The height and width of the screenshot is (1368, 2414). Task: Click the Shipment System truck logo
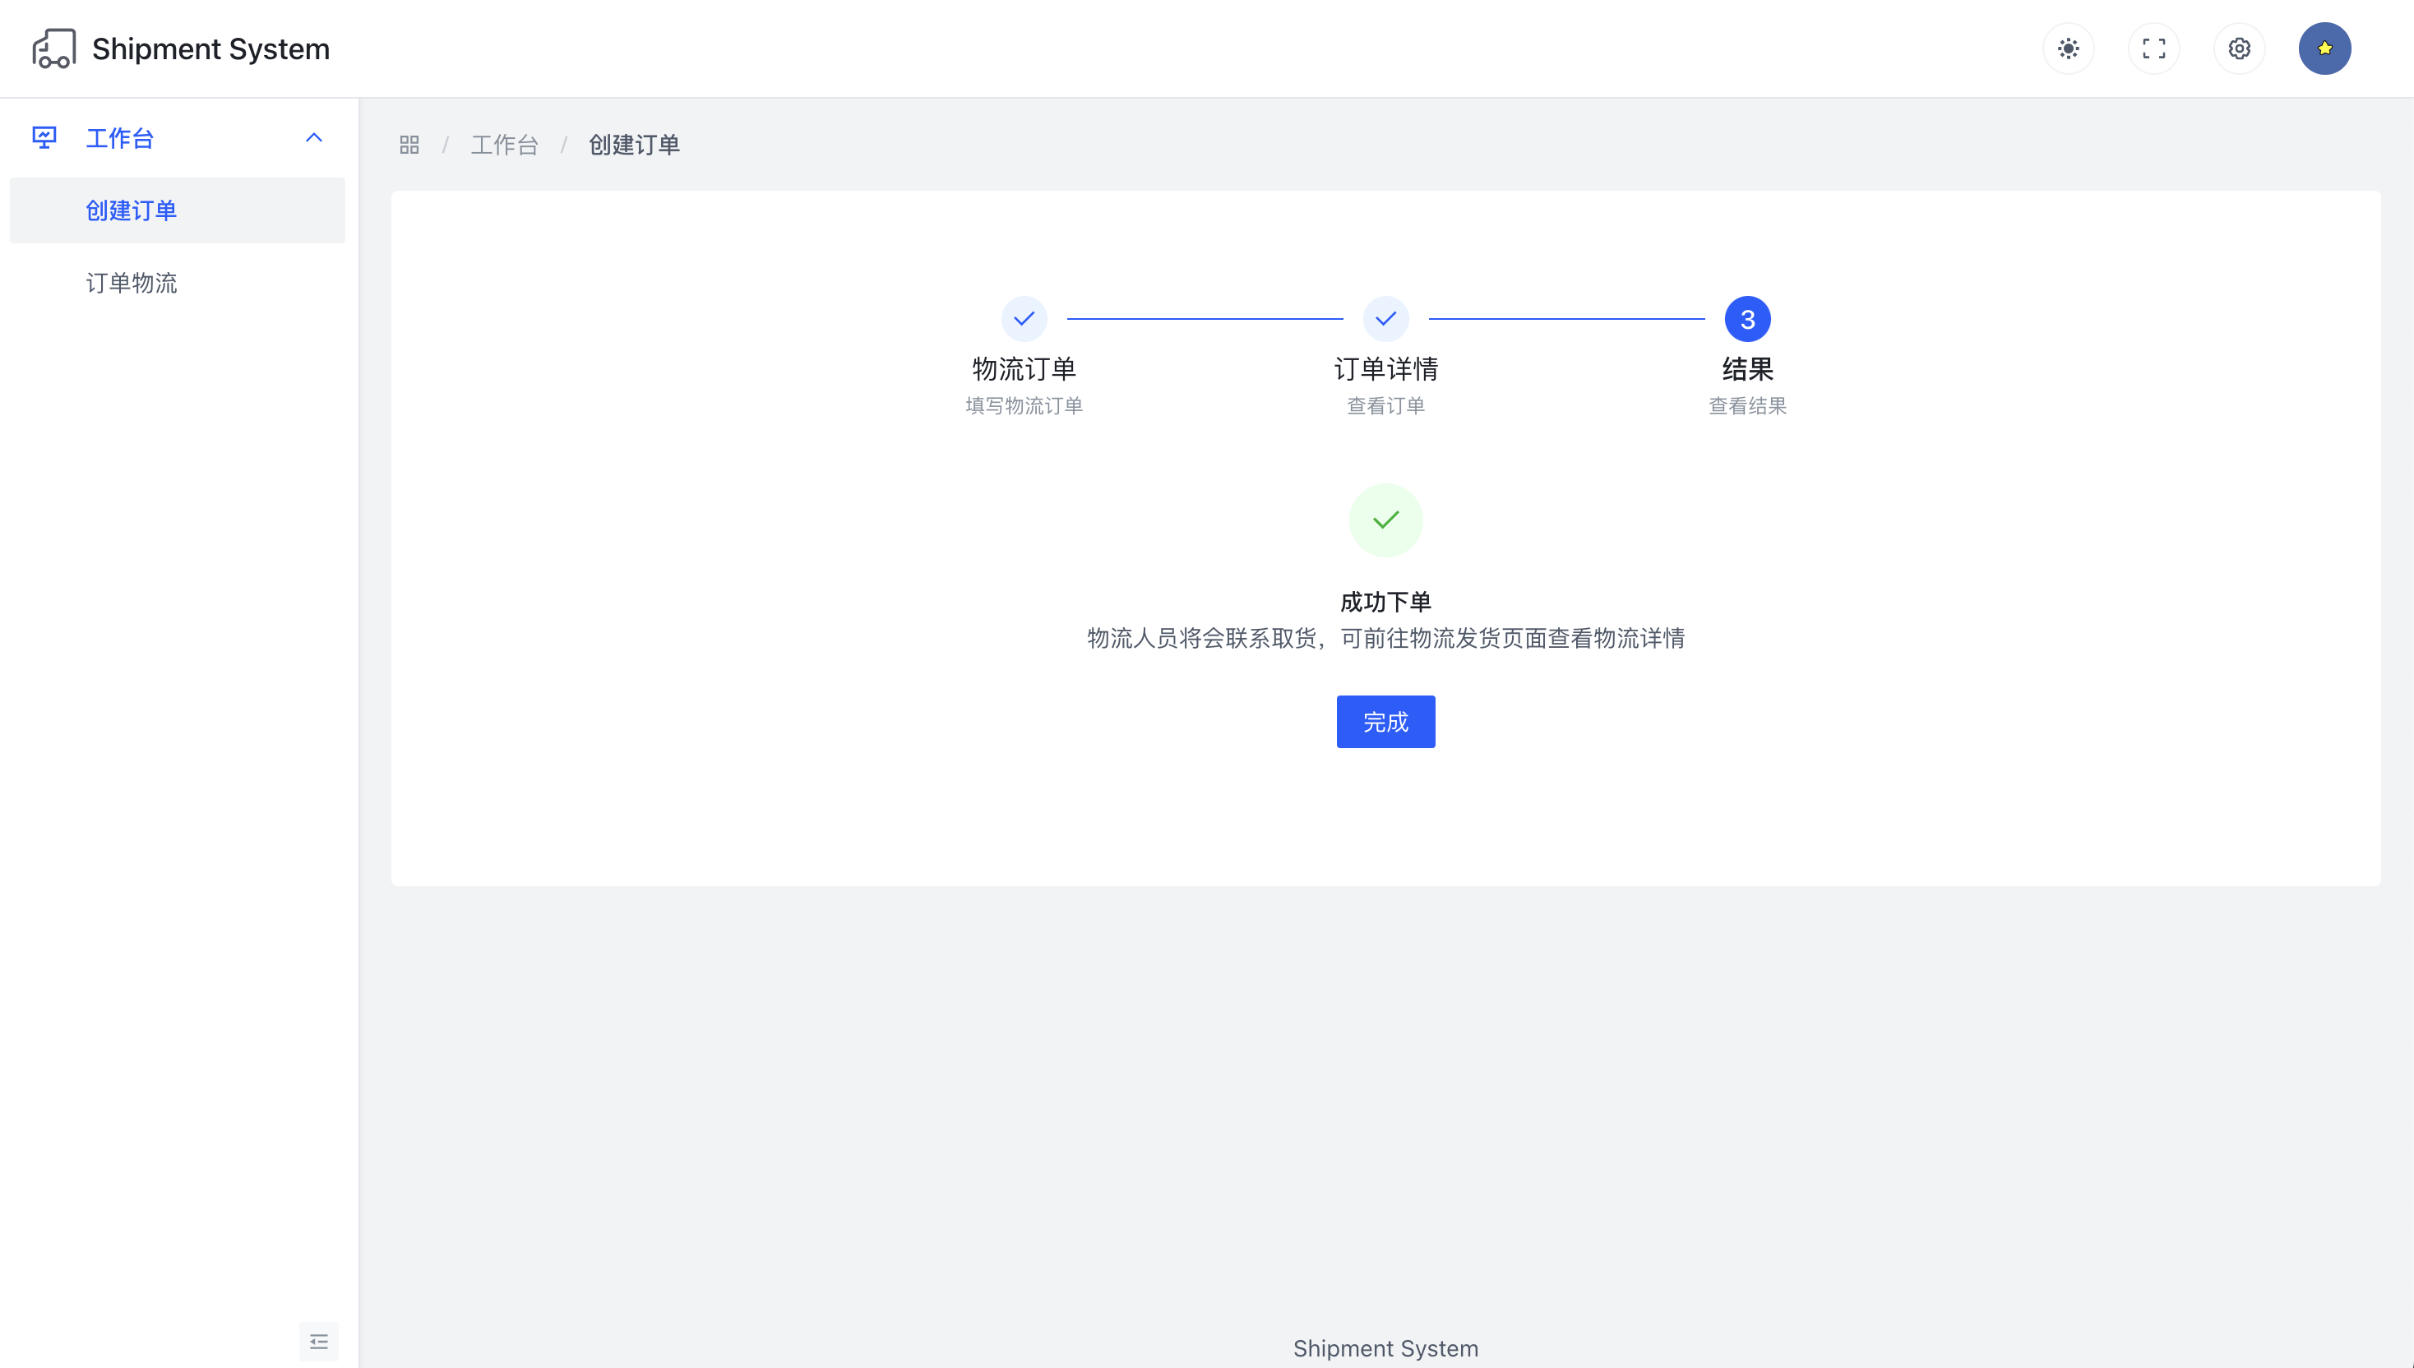coord(53,48)
